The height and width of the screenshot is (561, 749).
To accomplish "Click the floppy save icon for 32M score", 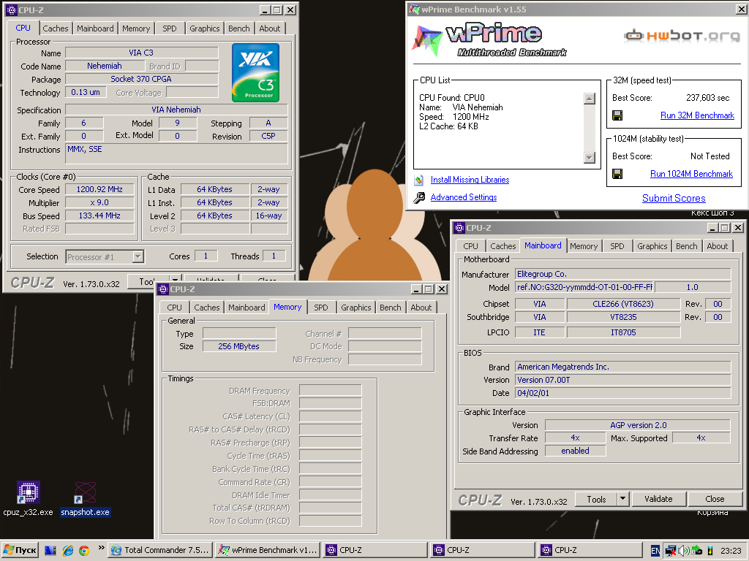I will point(617,115).
